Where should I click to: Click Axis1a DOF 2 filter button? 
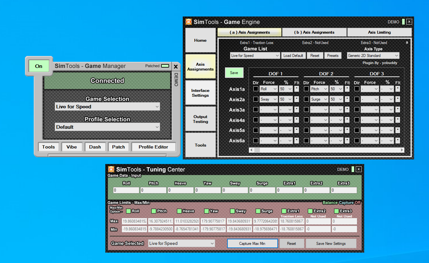347,89
